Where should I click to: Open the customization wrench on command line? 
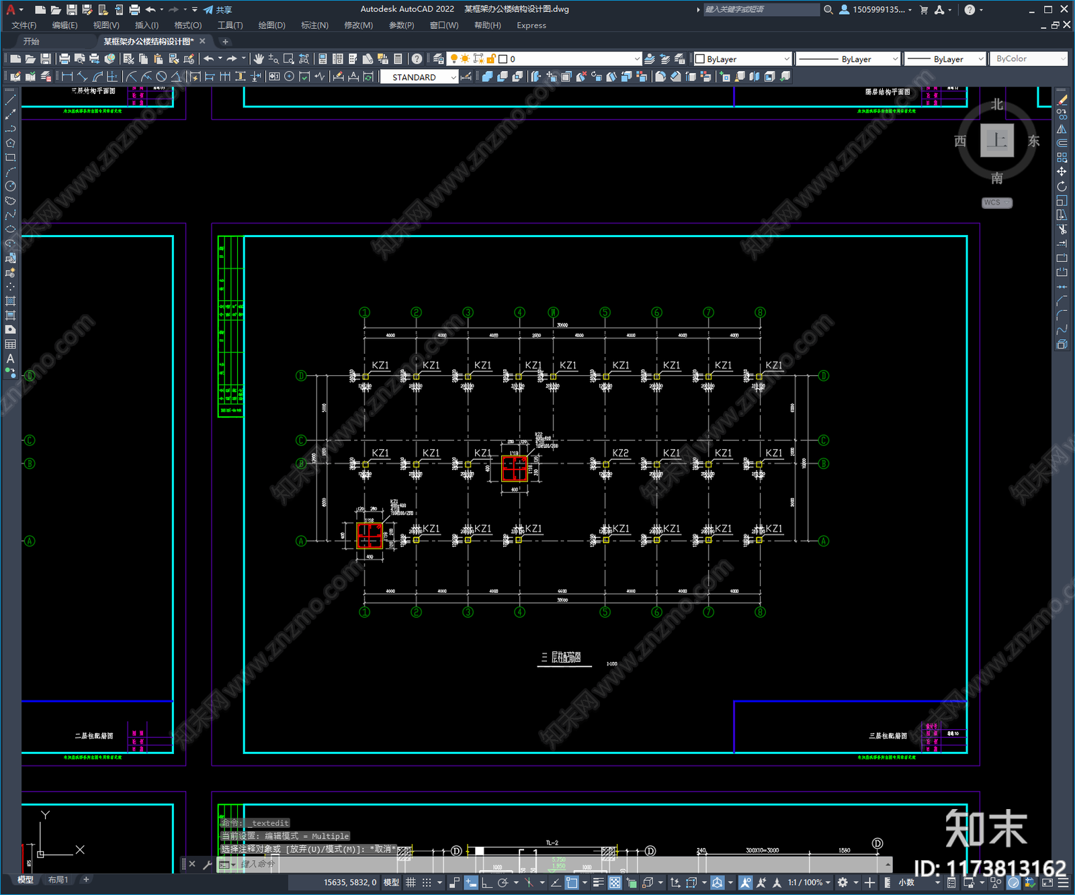click(x=208, y=865)
